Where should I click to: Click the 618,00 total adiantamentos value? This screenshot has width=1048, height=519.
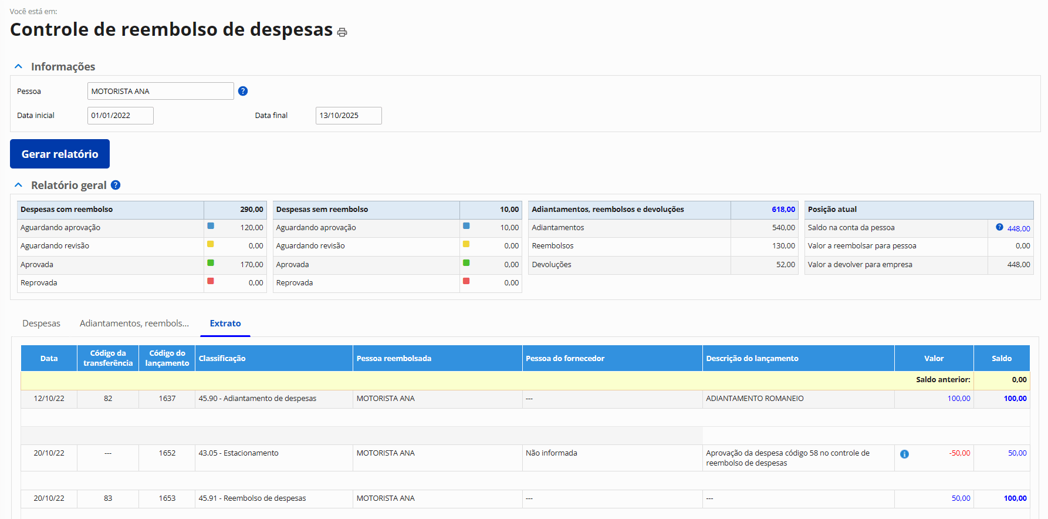tap(783, 210)
